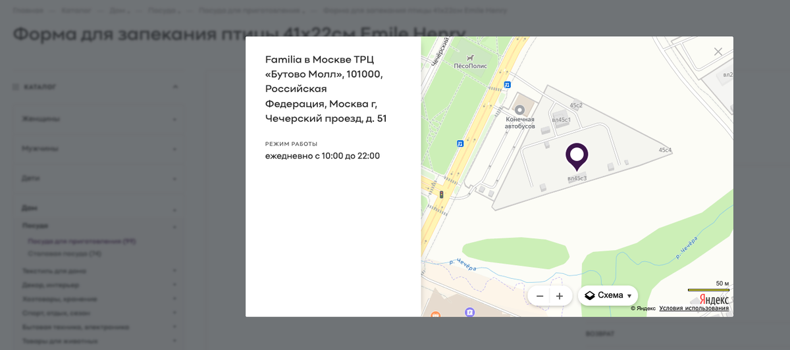Click the opening hours ежедневно с 10:00 до 22:00
The image size is (790, 350).
(323, 156)
